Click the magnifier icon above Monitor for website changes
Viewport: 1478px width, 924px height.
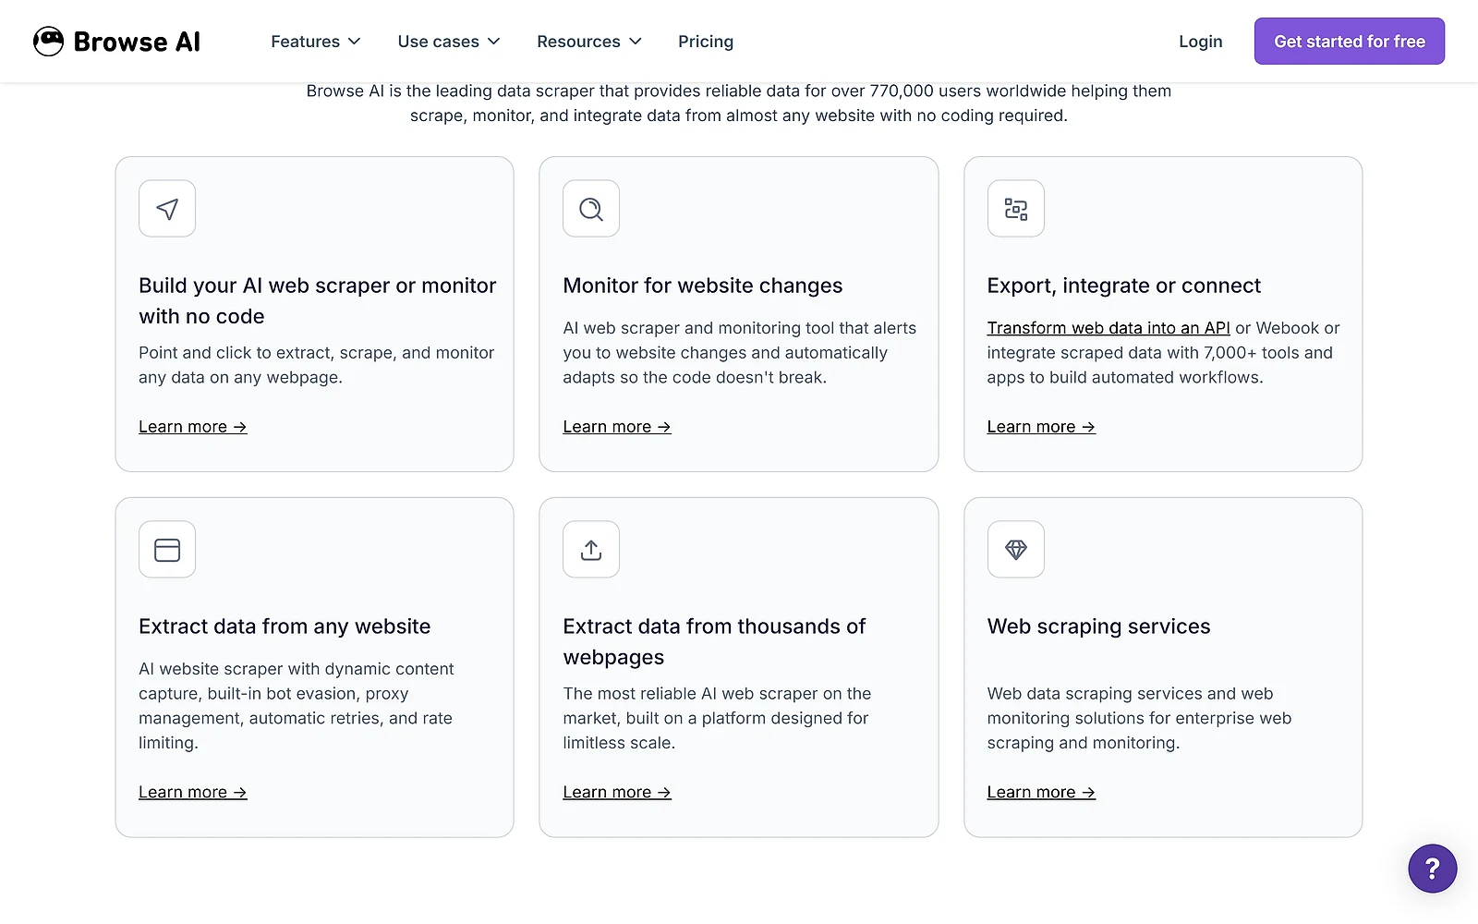click(x=591, y=209)
